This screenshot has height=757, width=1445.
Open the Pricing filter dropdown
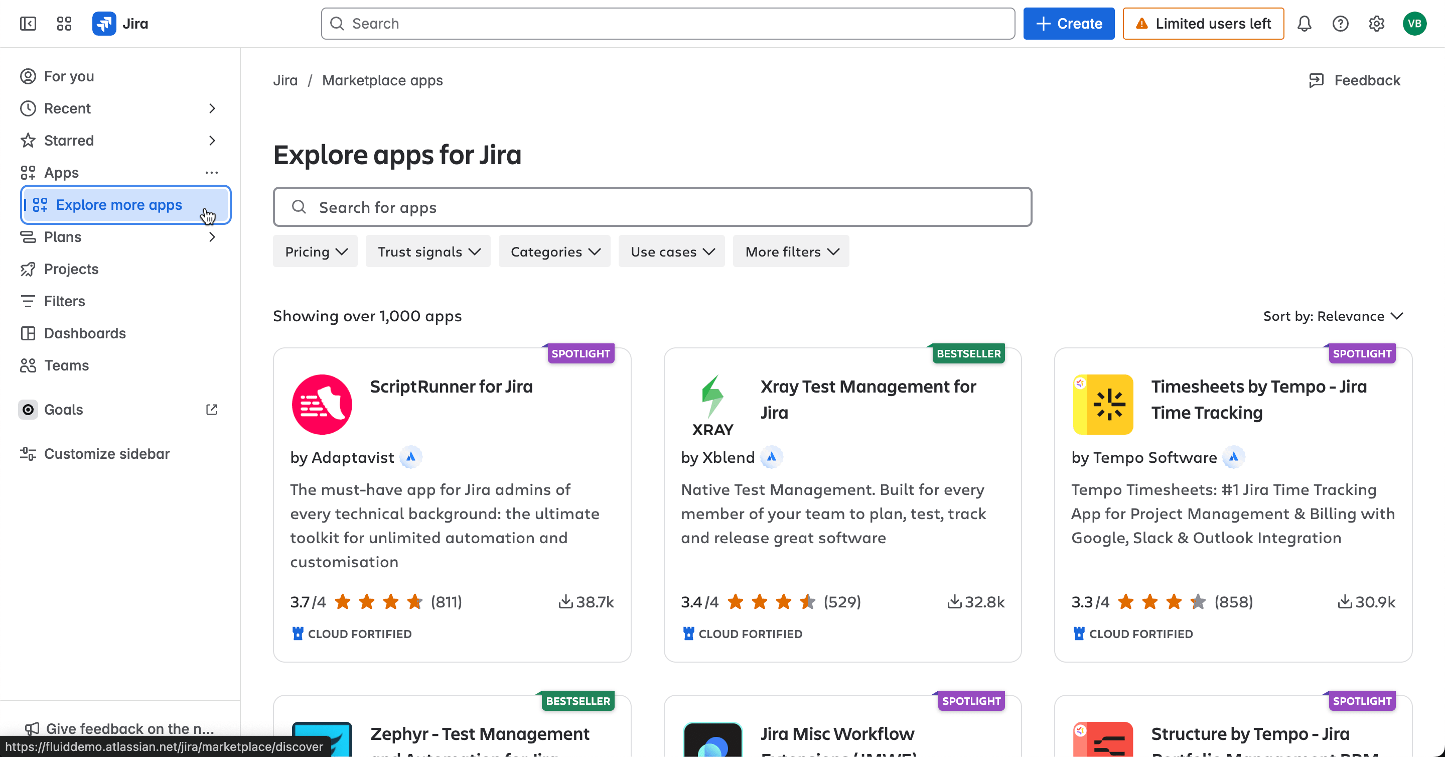(315, 251)
